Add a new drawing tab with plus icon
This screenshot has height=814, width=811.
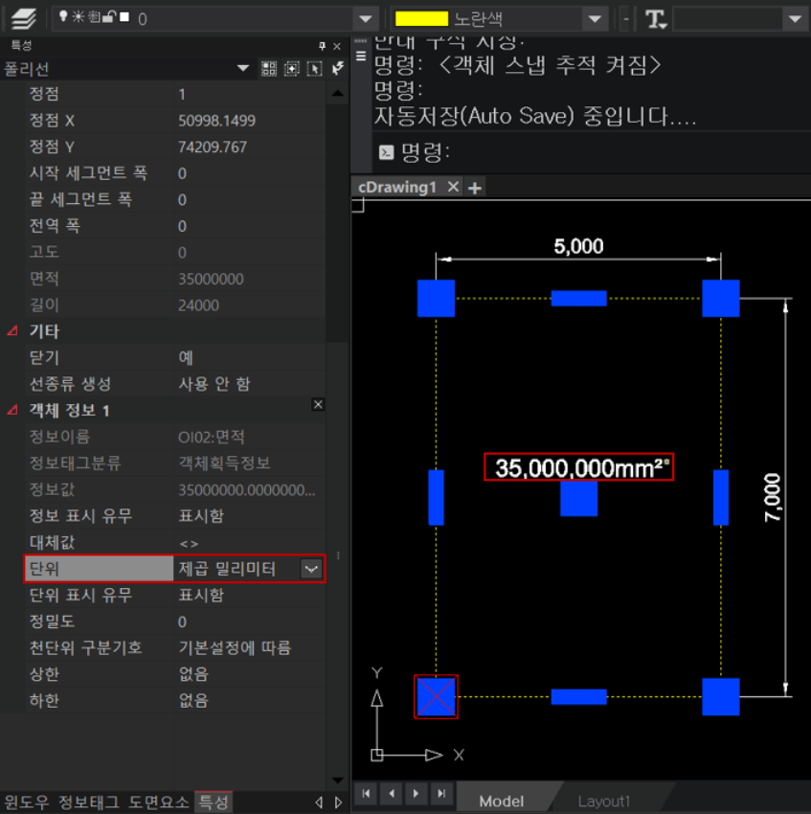click(474, 187)
